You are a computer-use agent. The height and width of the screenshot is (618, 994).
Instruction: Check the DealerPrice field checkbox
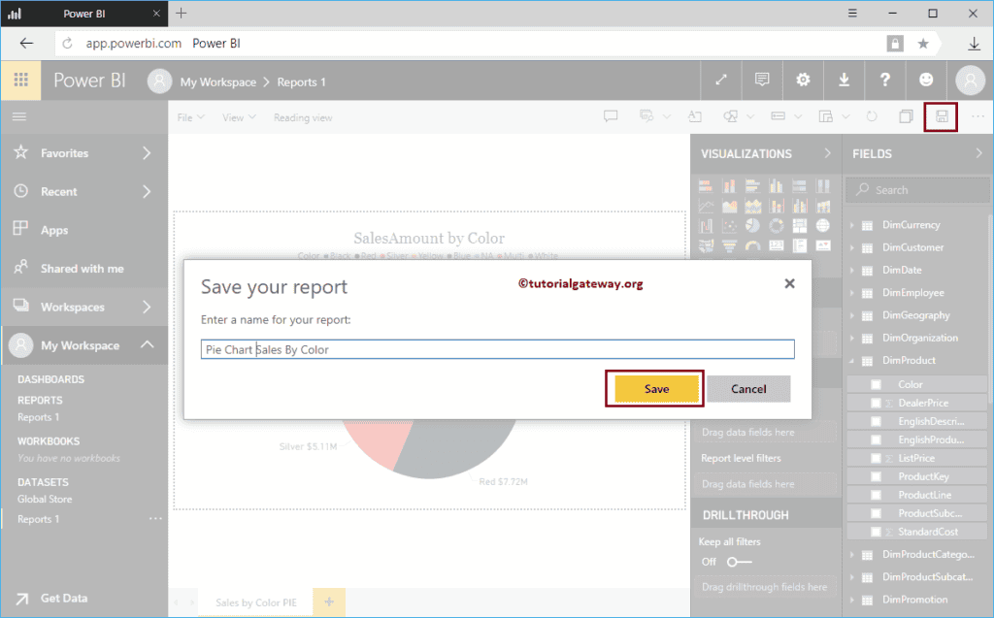tap(877, 404)
